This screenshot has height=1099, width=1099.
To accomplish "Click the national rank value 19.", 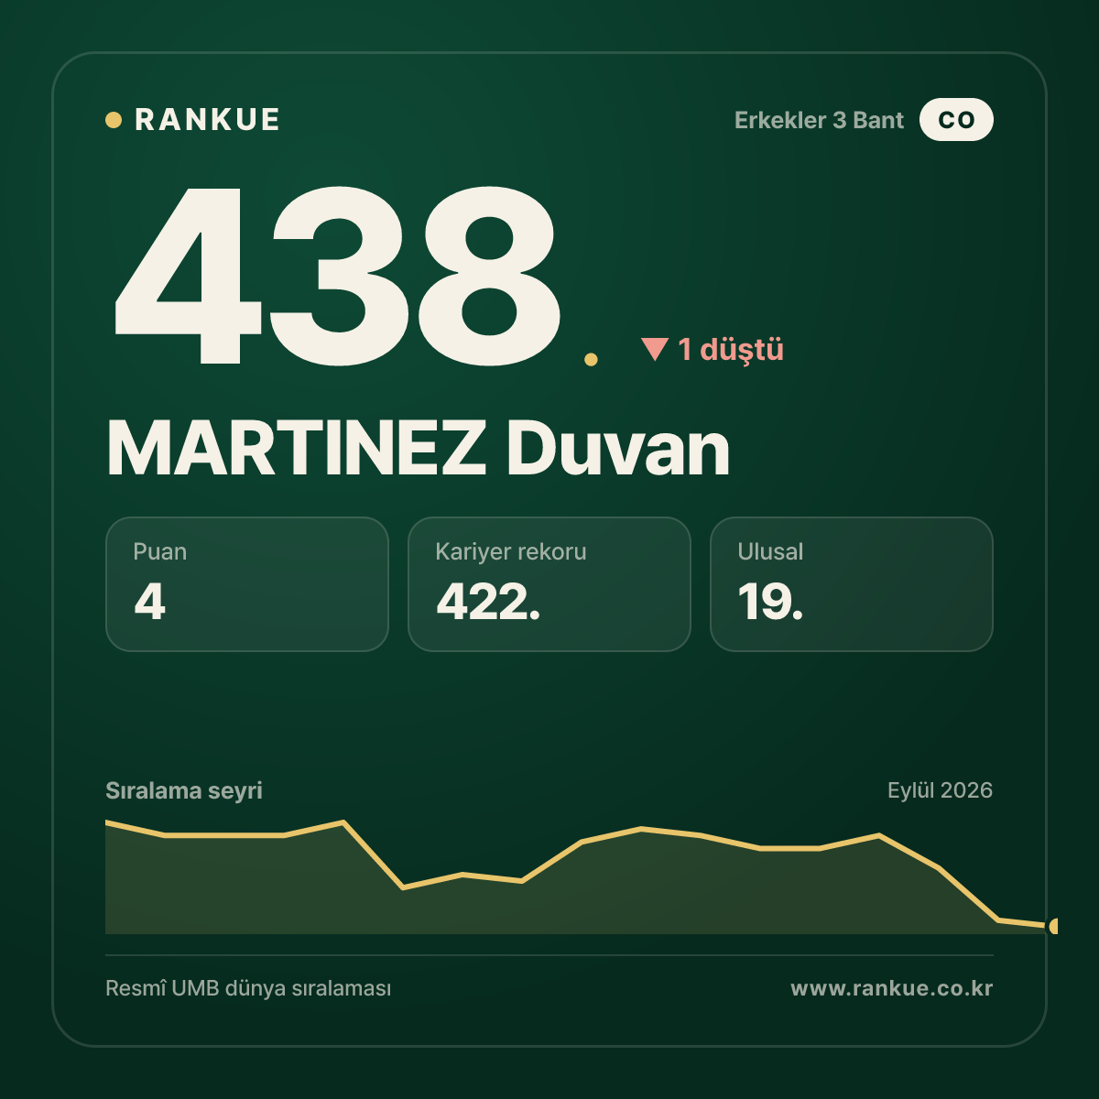I will (770, 602).
